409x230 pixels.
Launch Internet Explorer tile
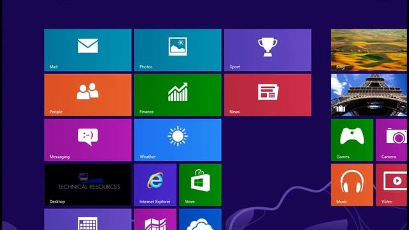click(x=155, y=185)
